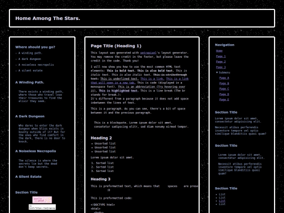Collapse the Submenu disclosure triangle
The height and width of the screenshot is (213, 284).
pos(217,73)
